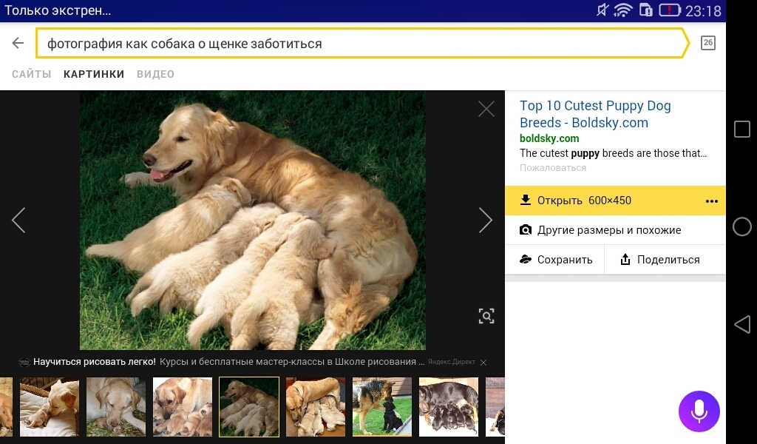Open more options three-dot menu
Viewport: 757px width, 444px height.
click(711, 201)
